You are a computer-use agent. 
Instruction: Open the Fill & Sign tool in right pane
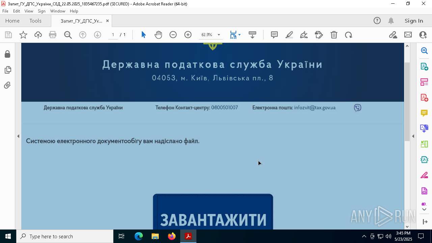click(x=424, y=175)
